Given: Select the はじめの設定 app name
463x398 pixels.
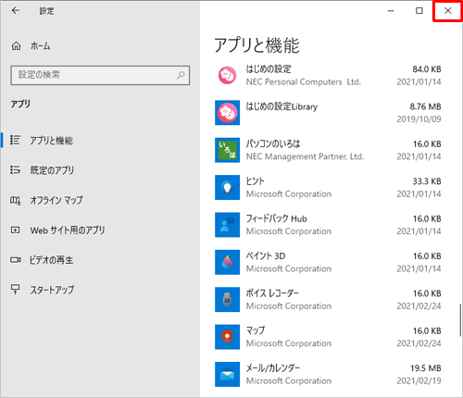Looking at the screenshot, I should click(x=269, y=68).
